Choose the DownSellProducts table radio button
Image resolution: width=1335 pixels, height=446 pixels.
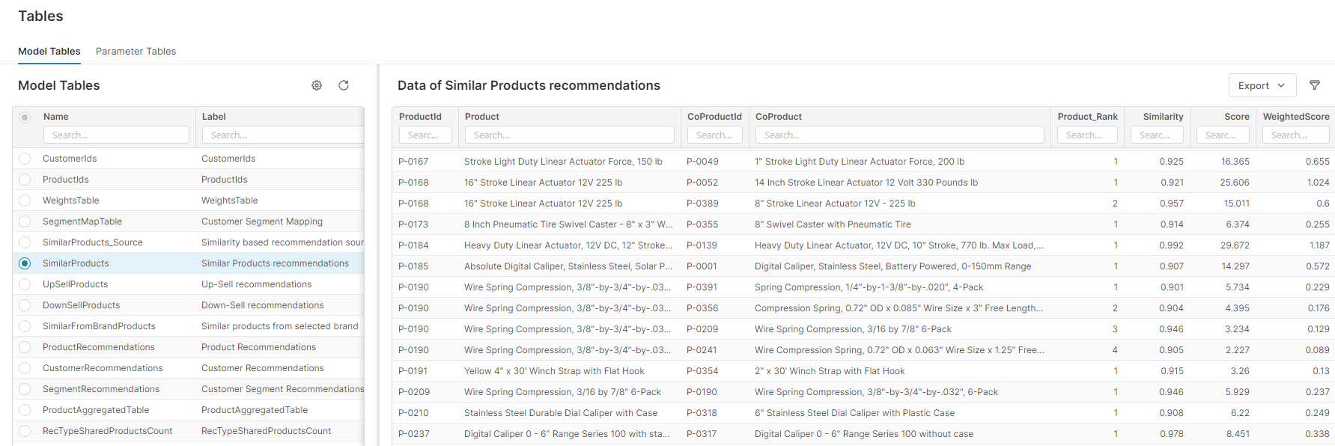pos(25,305)
